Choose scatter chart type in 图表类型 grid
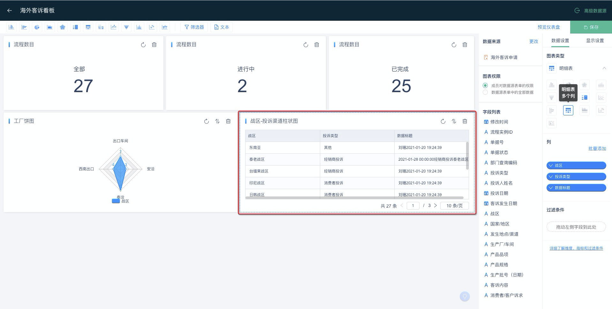This screenshot has height=309, width=612. click(601, 110)
